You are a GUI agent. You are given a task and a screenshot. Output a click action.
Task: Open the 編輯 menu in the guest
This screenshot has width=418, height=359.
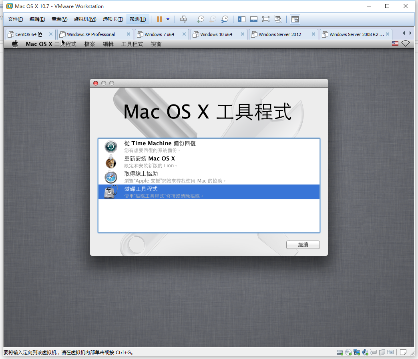pyautogui.click(x=108, y=44)
